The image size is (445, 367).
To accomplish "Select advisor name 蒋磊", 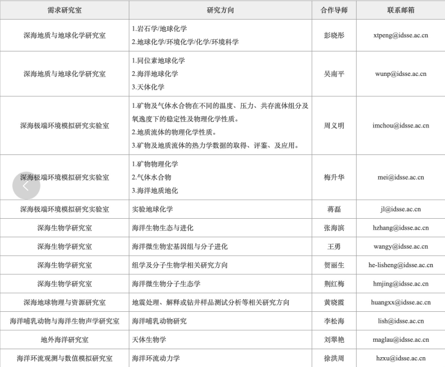I will [x=334, y=210].
